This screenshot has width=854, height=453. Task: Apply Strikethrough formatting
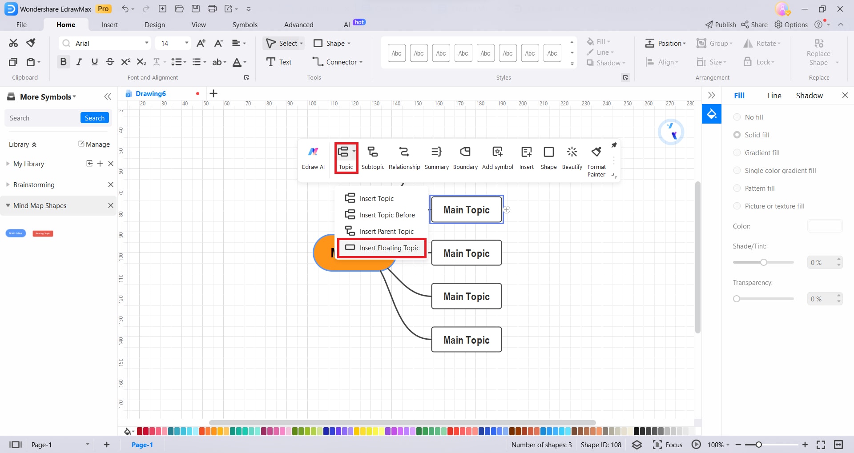(x=110, y=62)
